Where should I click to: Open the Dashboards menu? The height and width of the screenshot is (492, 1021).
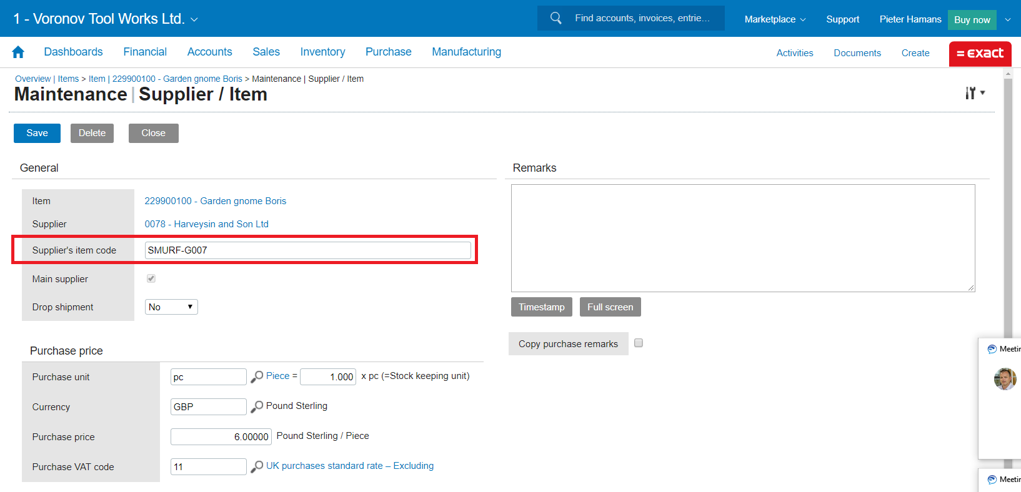73,52
